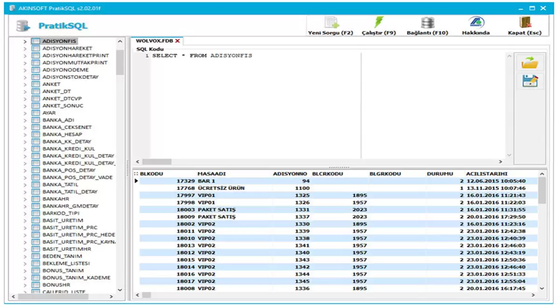Click the MASAADI column header

(211, 174)
